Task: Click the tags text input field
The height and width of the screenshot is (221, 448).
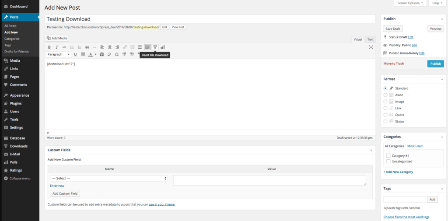Action: click(405, 199)
